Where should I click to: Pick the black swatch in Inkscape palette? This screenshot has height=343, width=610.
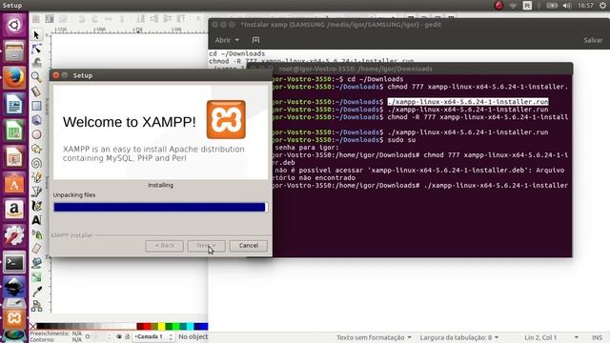(x=40, y=326)
